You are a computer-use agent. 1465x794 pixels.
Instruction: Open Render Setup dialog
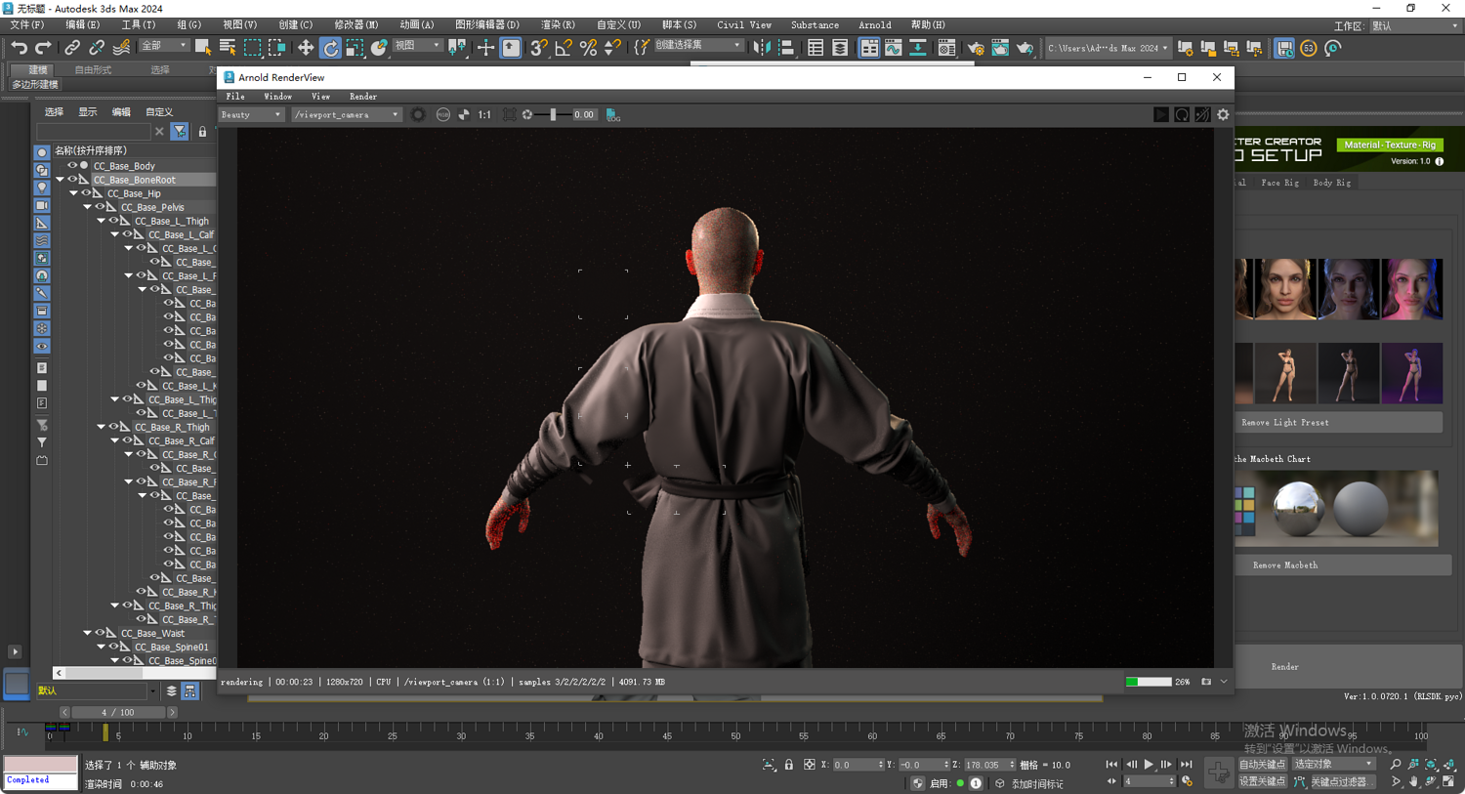[976, 48]
